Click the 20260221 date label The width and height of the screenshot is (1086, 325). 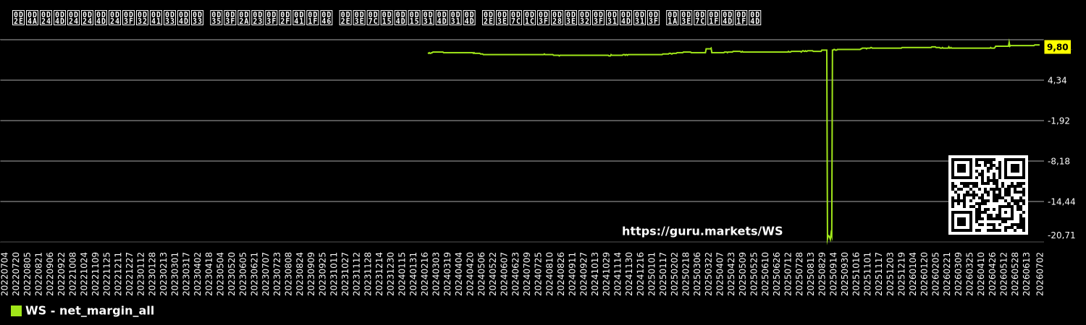click(946, 273)
